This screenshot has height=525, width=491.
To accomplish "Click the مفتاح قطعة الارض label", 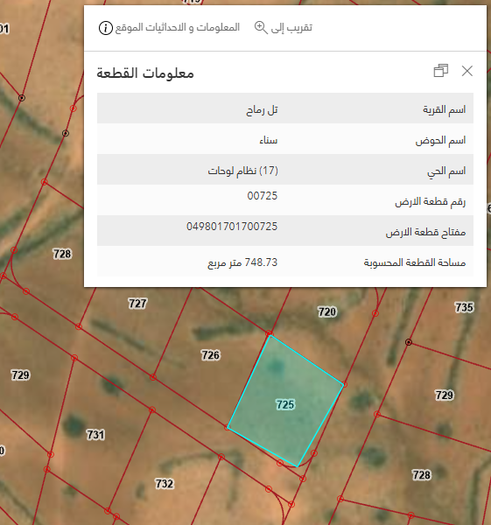I will 425,232.
